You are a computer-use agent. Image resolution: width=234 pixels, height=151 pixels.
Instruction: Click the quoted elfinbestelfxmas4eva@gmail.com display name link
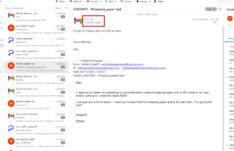(x=99, y=68)
